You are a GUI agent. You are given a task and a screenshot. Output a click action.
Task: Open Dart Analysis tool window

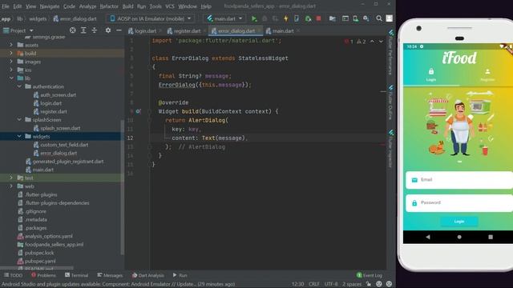click(x=147, y=275)
